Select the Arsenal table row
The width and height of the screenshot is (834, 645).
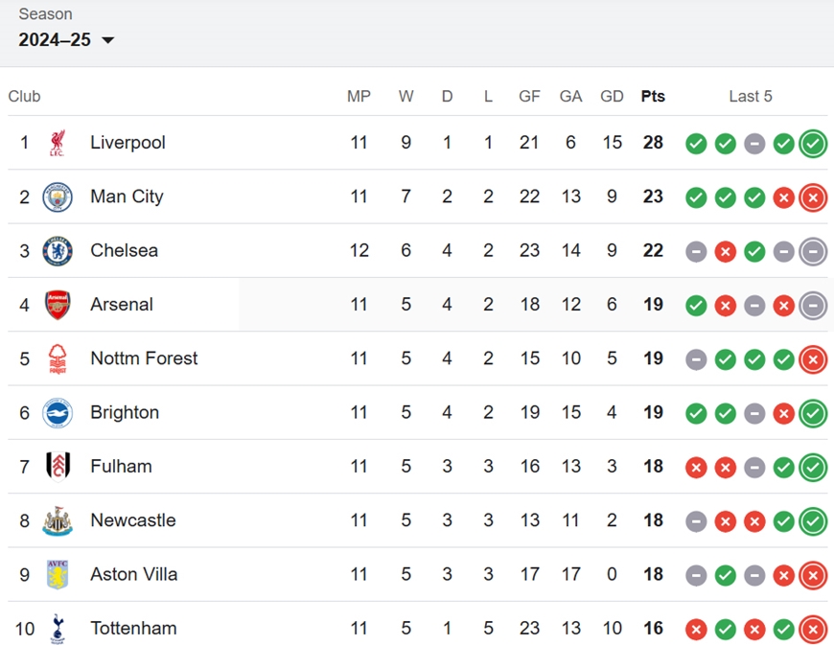pyautogui.click(x=418, y=305)
